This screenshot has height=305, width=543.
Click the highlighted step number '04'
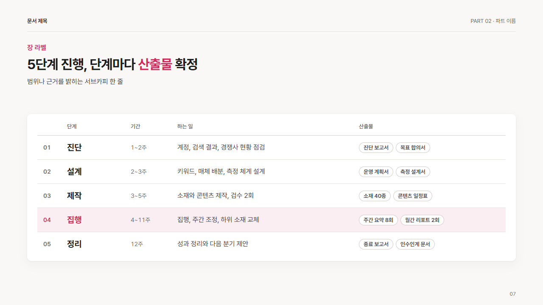(47, 220)
